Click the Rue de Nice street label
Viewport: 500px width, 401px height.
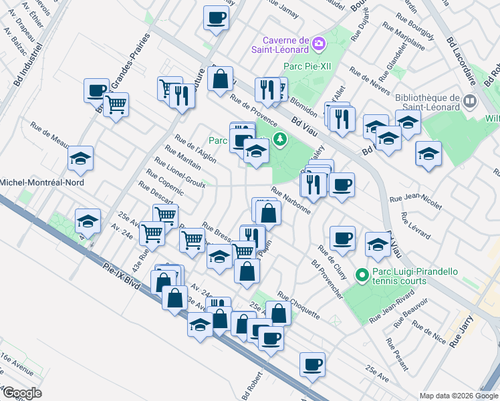[x=429, y=332]
